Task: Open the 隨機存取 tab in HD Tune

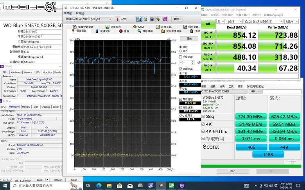Action: pyautogui.click(x=163, y=27)
